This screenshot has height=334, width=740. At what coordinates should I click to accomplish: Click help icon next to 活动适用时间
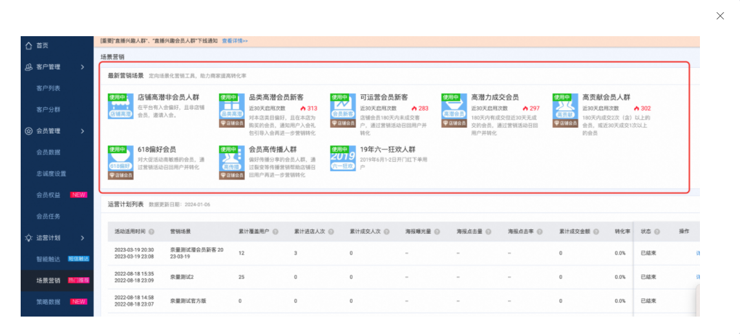point(151,232)
